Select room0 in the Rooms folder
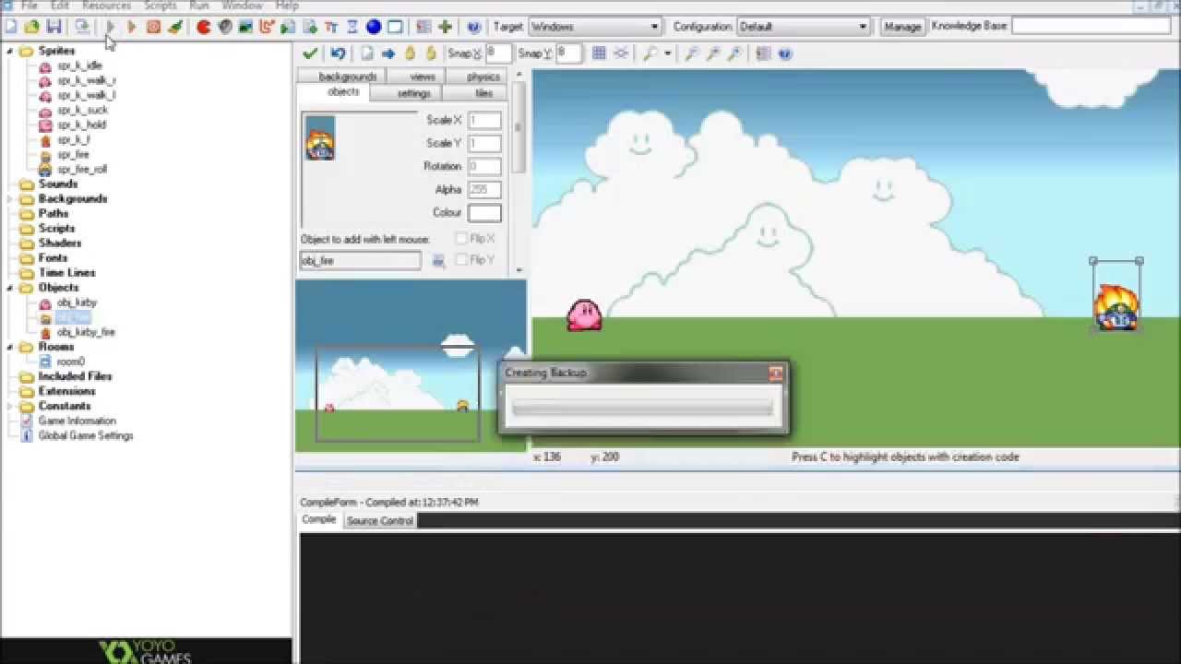Screen dimensions: 1181x664 70,362
